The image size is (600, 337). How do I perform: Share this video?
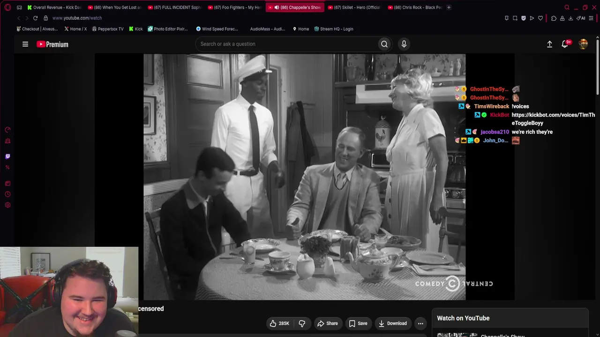click(327, 323)
